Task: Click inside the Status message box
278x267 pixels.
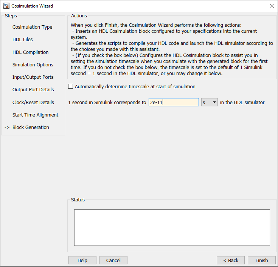Action: (172, 227)
